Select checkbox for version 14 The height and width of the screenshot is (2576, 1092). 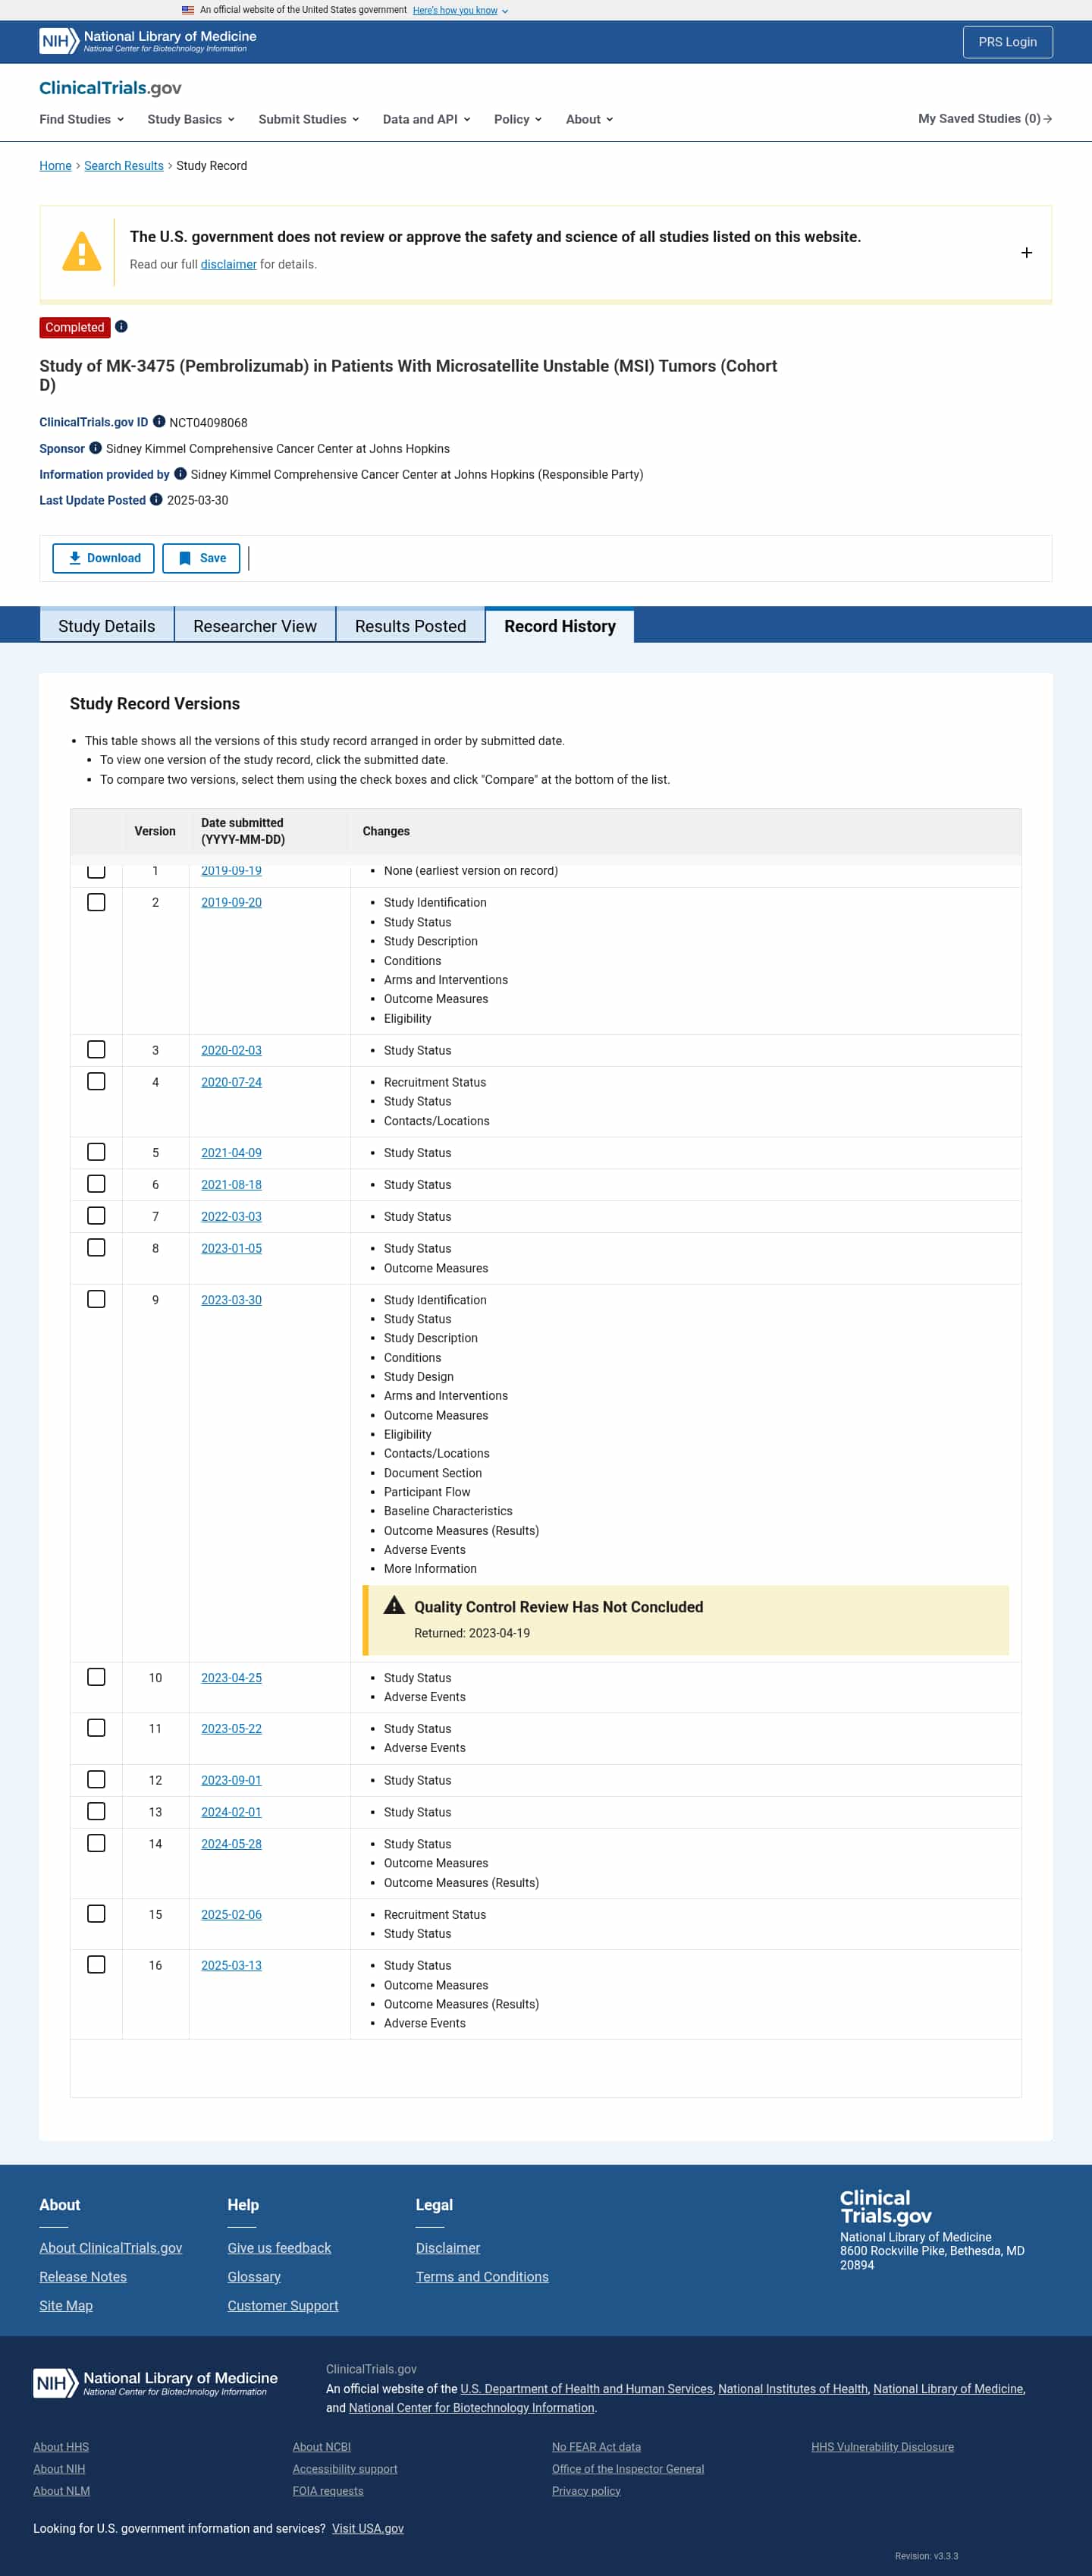[x=96, y=1843]
